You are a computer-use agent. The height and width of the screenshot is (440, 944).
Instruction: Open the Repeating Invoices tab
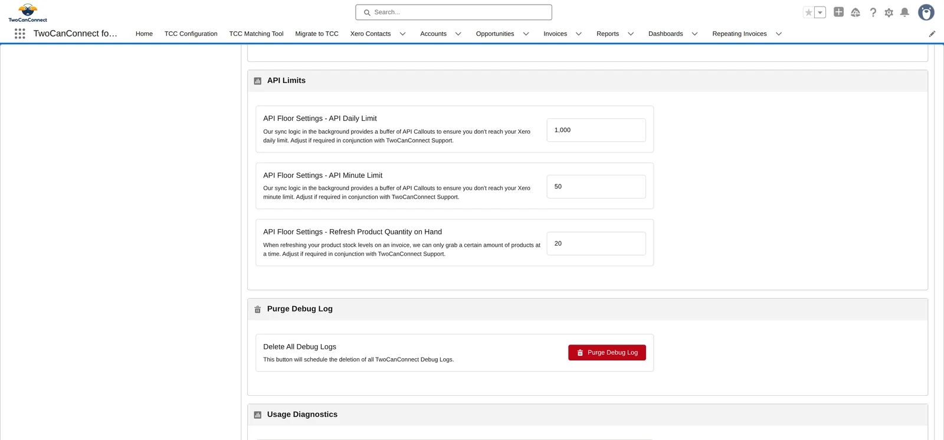tap(739, 34)
